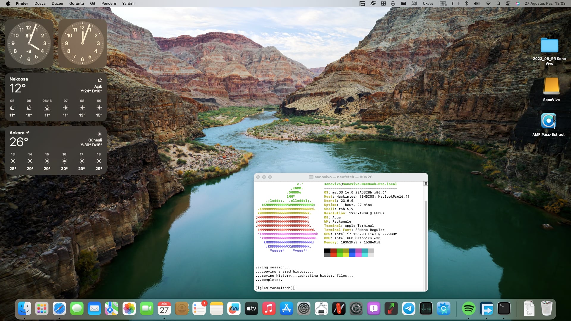Screen dimensions: 571x321
Task: Open the Apple menu
Action: click(8, 4)
